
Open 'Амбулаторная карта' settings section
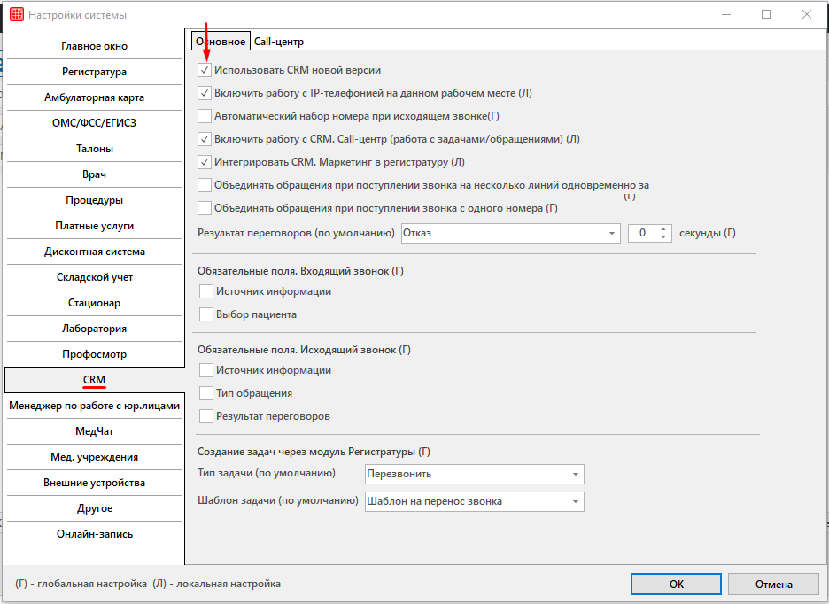(x=95, y=97)
